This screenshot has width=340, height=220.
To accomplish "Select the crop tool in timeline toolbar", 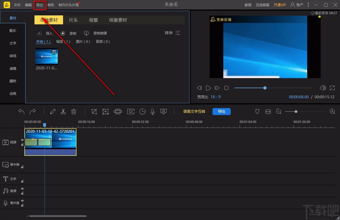I will pyautogui.click(x=94, y=112).
